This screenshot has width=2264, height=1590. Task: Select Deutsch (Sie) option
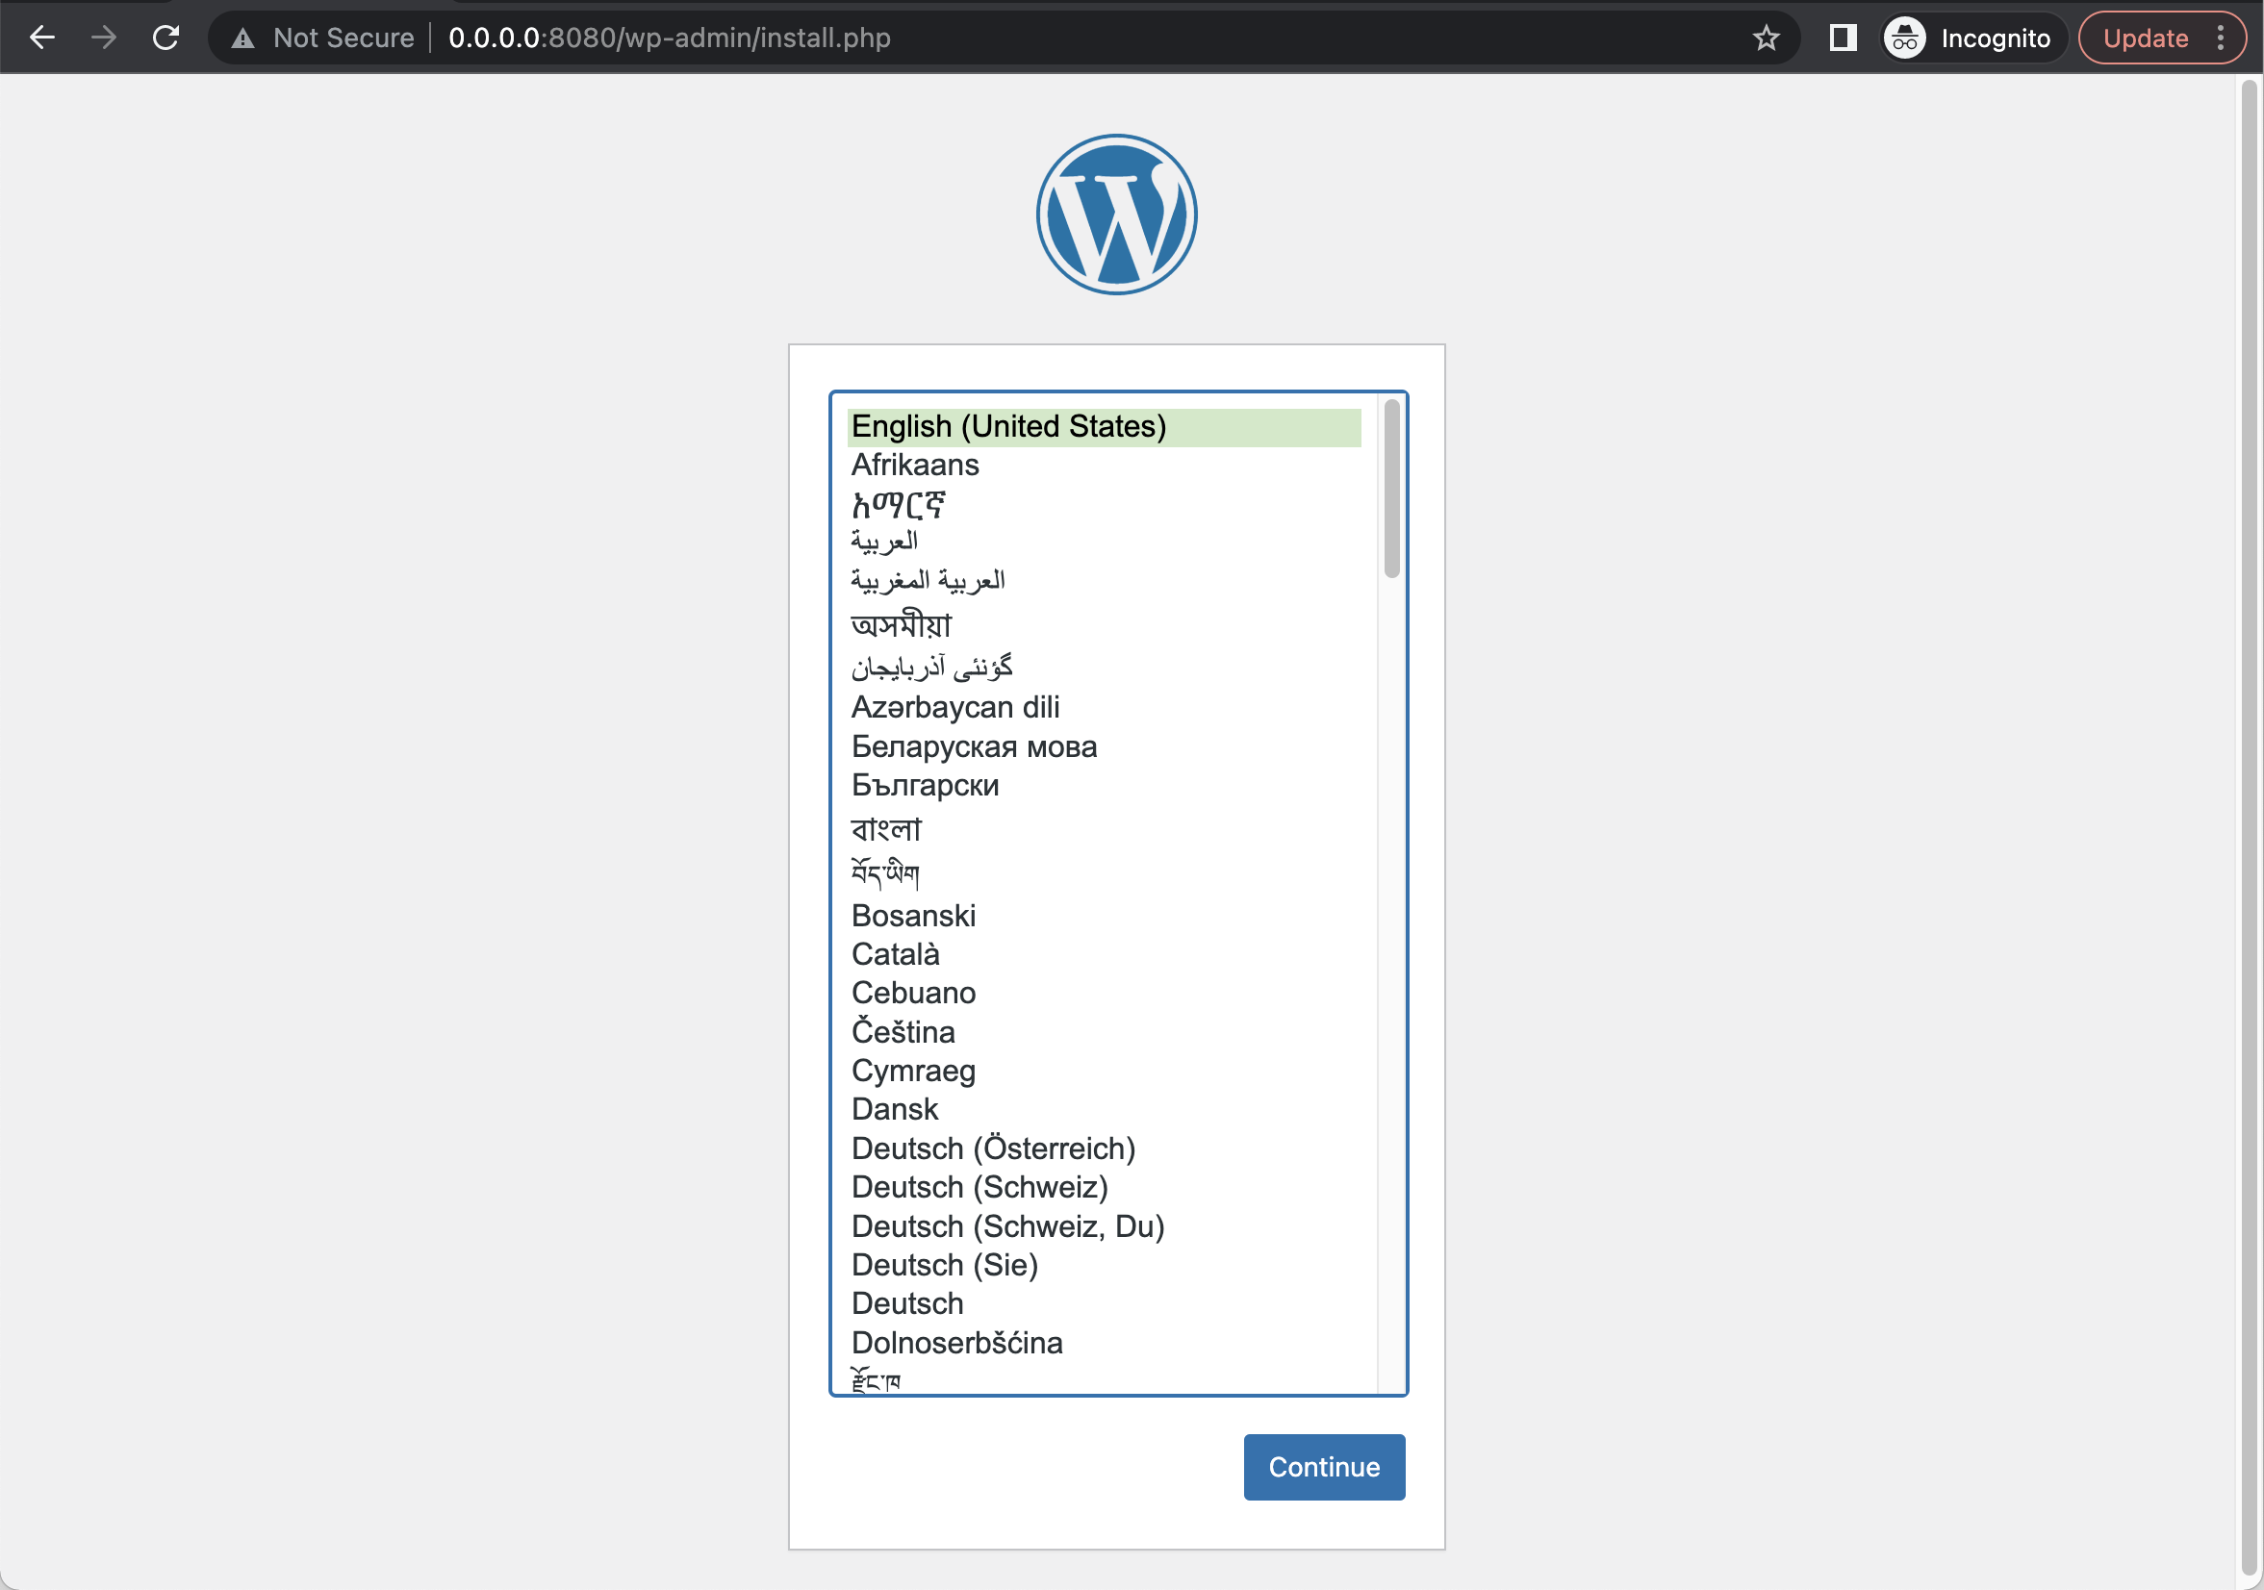[x=1104, y=1265]
